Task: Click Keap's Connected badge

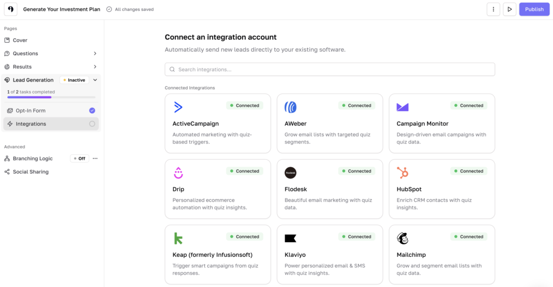Action: tap(245, 237)
